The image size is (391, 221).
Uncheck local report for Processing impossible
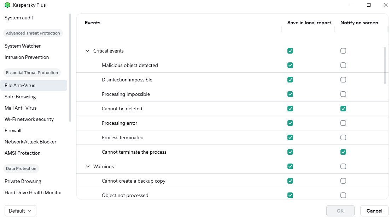pos(290,94)
